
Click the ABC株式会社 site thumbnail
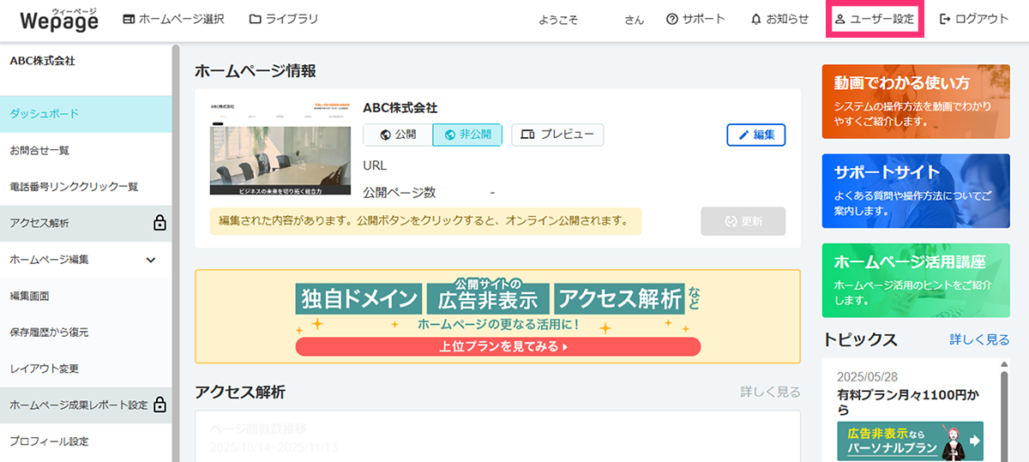tap(280, 148)
